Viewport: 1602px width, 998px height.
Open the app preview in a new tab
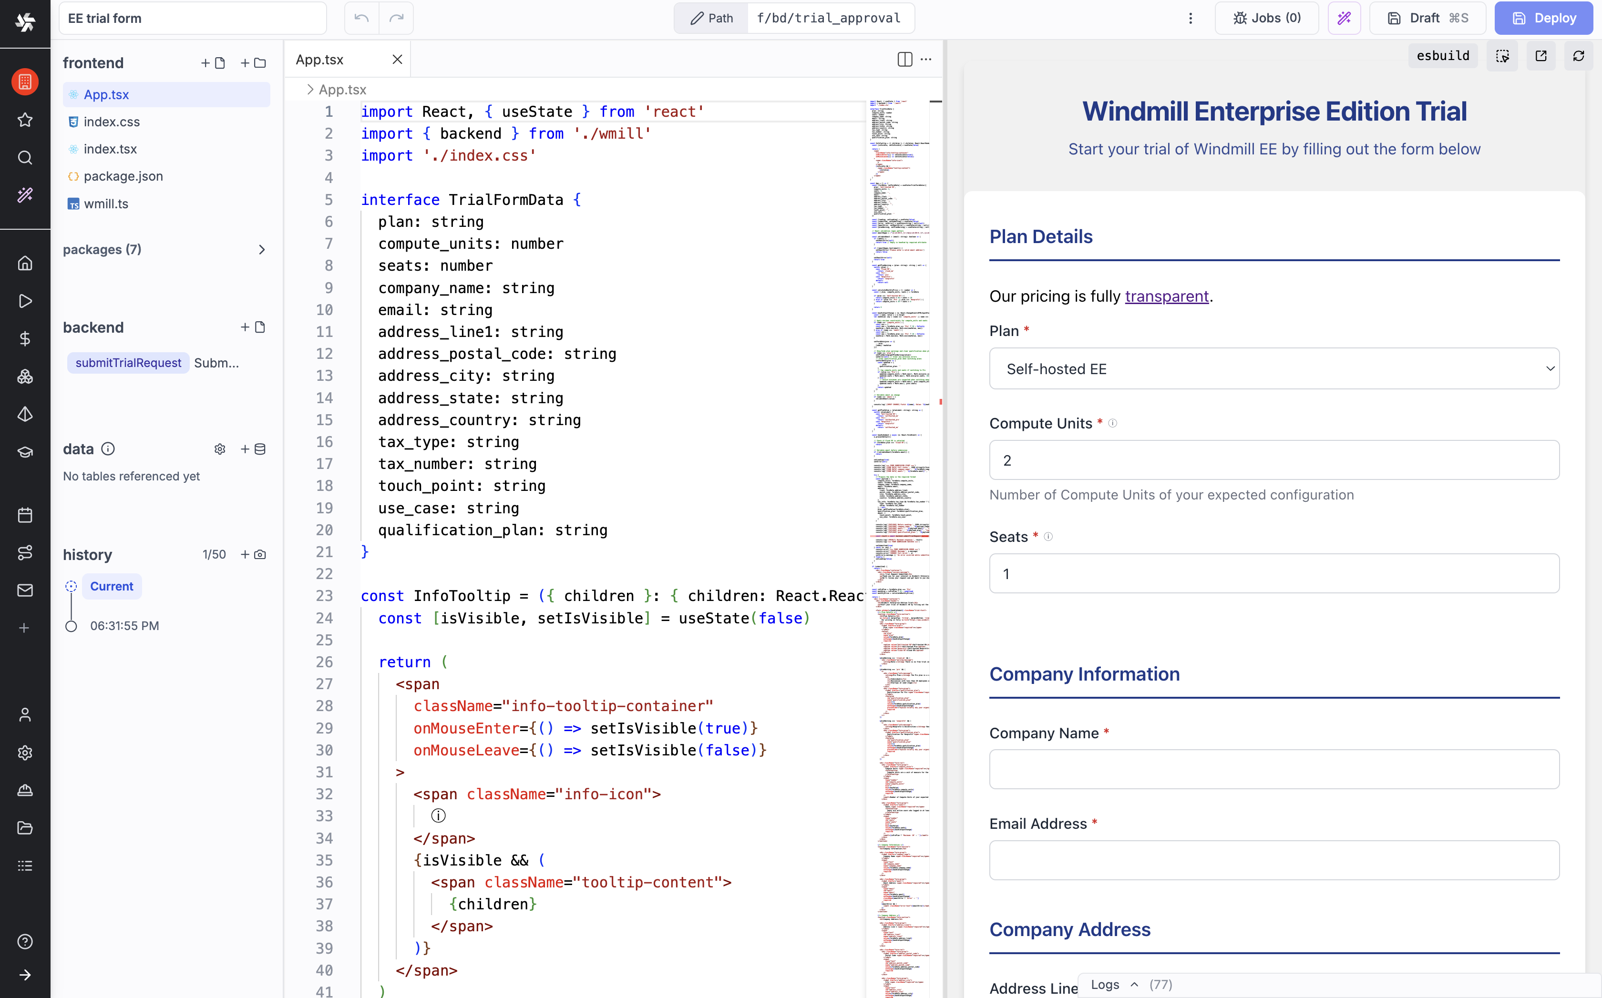(x=1541, y=55)
